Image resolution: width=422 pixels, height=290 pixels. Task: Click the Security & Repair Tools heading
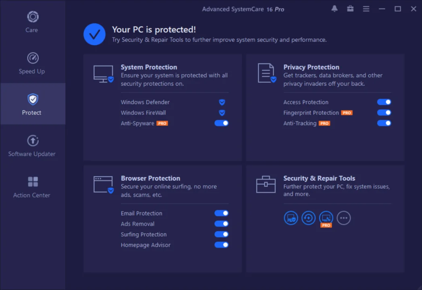319,178
